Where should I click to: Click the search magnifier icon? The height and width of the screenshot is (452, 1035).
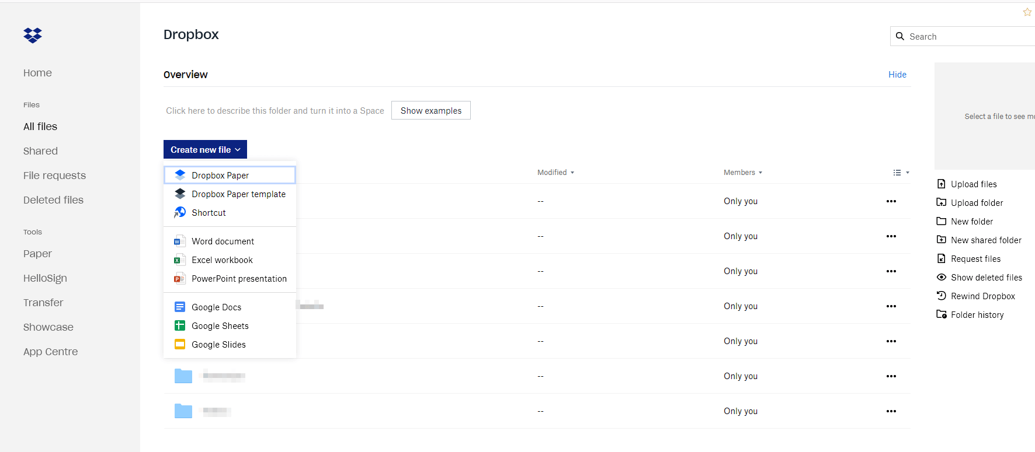(x=900, y=36)
